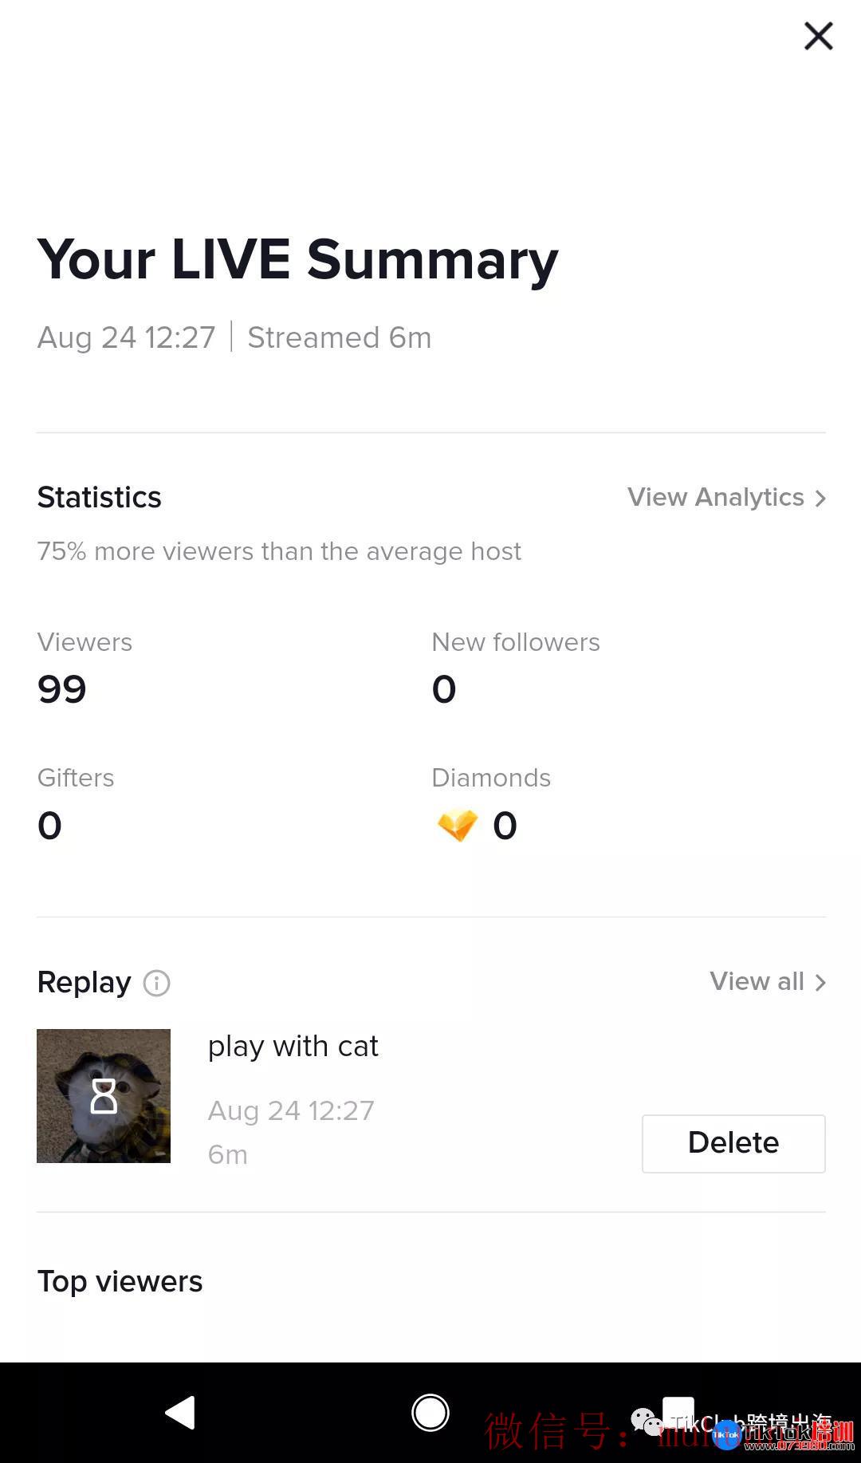Open View Analytics link
The height and width of the screenshot is (1463, 861).
coord(715,498)
